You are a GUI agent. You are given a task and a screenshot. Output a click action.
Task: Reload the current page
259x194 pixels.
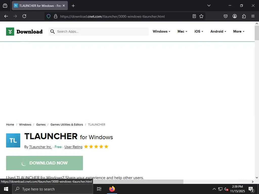pyautogui.click(x=24, y=16)
